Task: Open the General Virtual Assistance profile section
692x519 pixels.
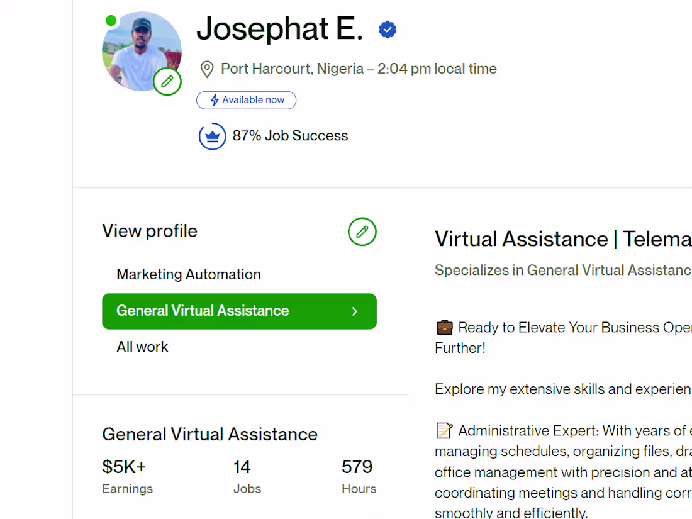Action: [202, 311]
